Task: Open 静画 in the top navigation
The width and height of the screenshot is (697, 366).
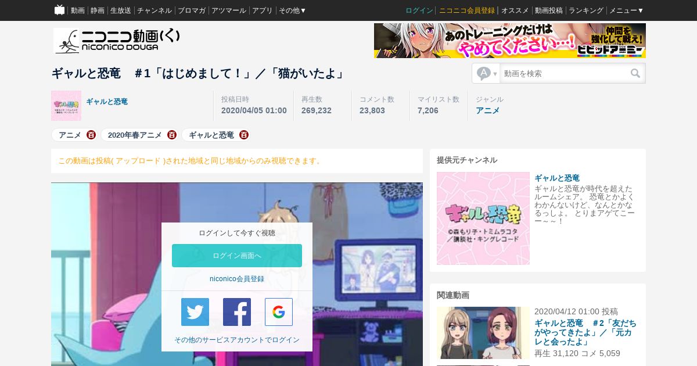Action: point(98,10)
